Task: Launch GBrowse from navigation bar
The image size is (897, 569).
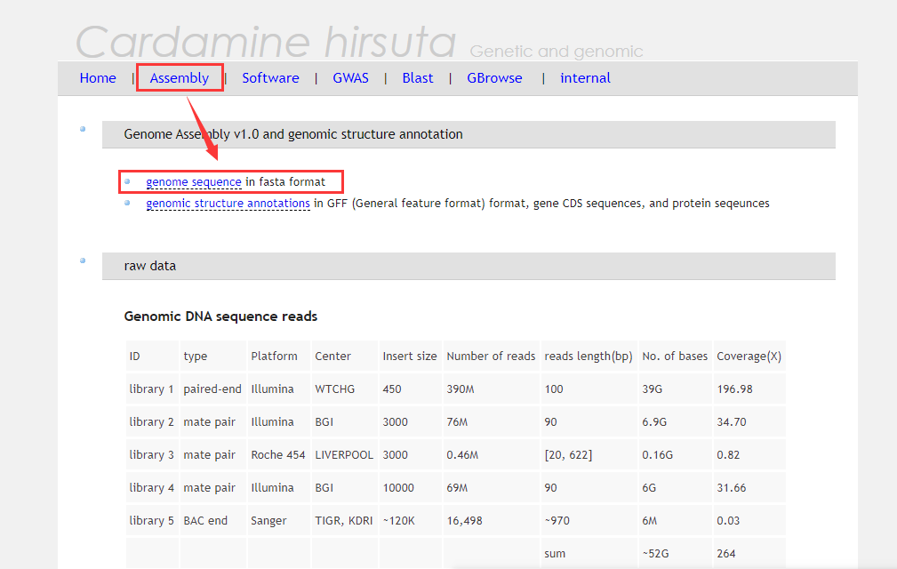Action: click(x=494, y=77)
